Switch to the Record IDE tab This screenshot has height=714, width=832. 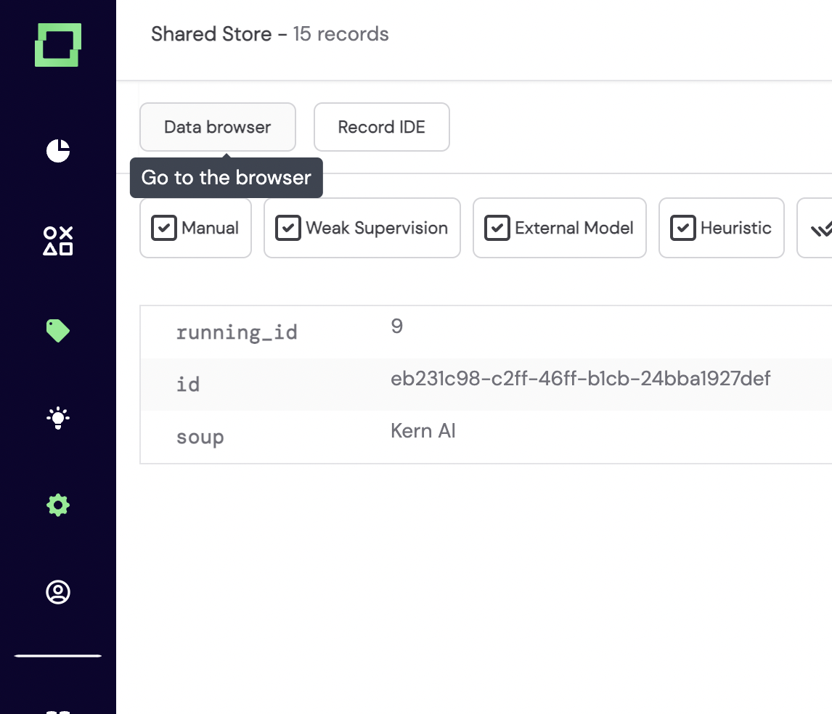point(381,127)
